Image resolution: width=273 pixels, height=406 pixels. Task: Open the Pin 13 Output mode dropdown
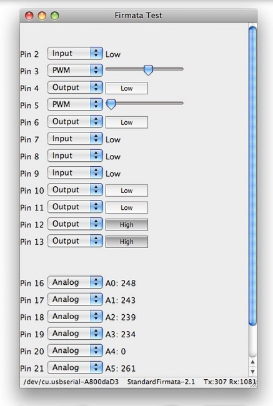pos(75,241)
